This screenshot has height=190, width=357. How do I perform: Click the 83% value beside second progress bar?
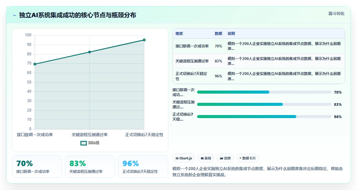(338, 105)
